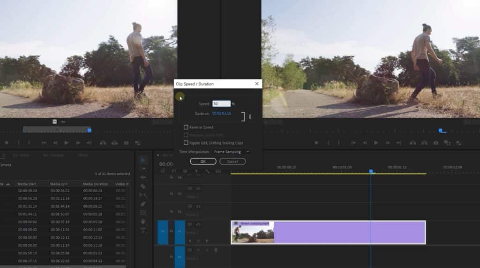The height and width of the screenshot is (268, 480).
Task: Toggle visibility eye for the V1 track
Action: 198,225
